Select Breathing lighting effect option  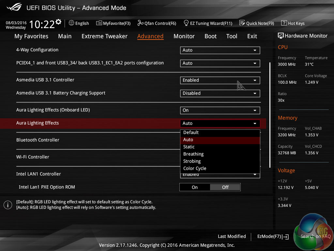pos(220,154)
